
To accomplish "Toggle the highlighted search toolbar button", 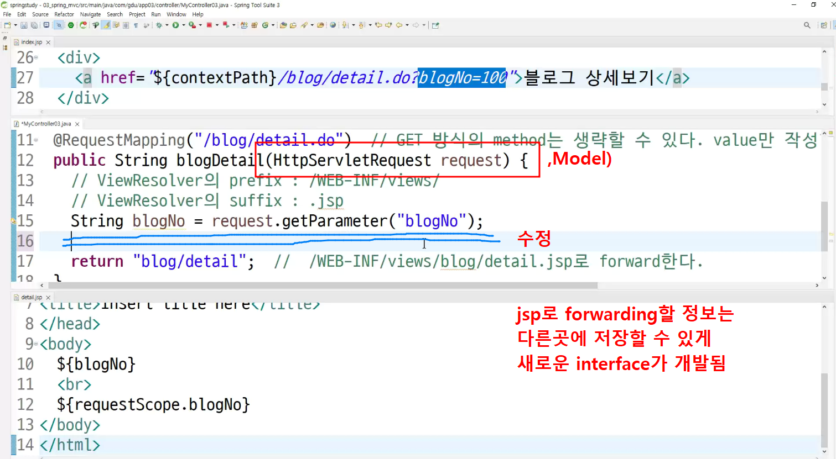I will [x=59, y=25].
